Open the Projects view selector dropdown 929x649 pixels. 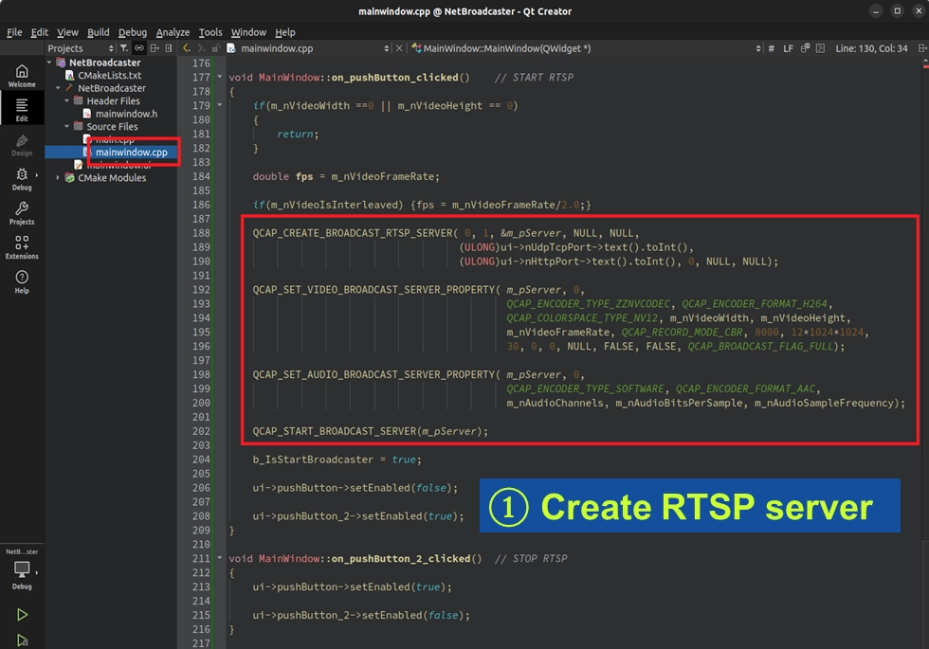click(81, 48)
